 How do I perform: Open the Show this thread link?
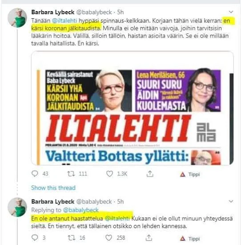pos(53,188)
